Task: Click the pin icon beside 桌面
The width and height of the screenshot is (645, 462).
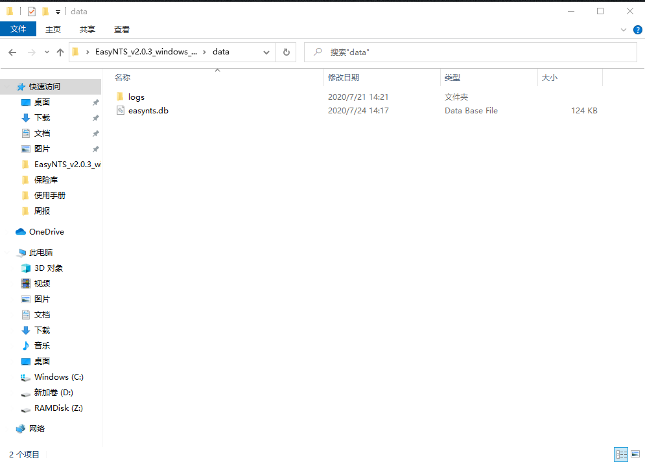Action: (95, 102)
